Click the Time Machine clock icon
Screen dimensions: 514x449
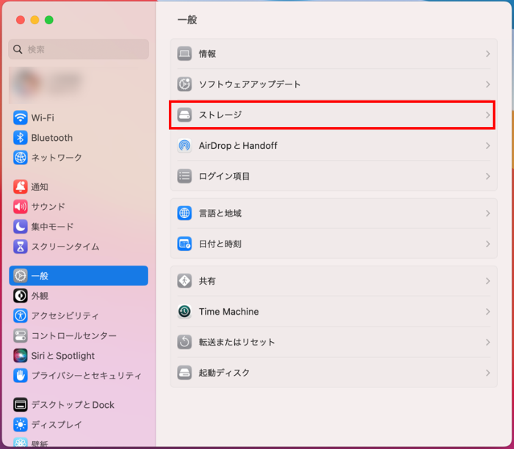184,312
